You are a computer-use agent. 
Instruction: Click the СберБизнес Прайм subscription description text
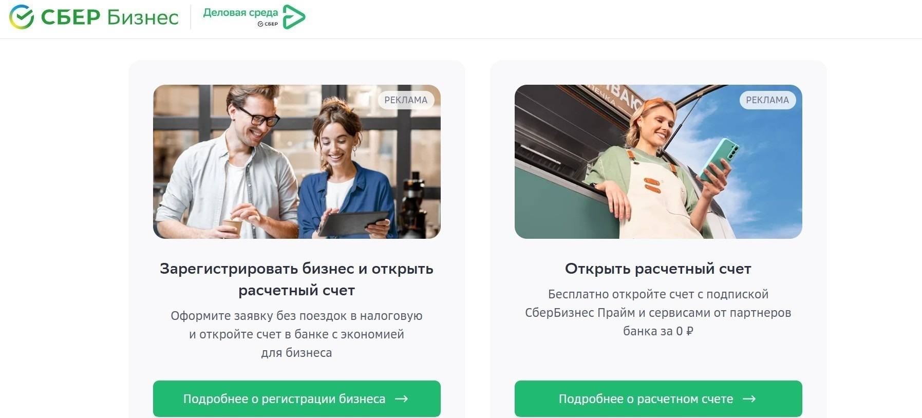click(658, 313)
